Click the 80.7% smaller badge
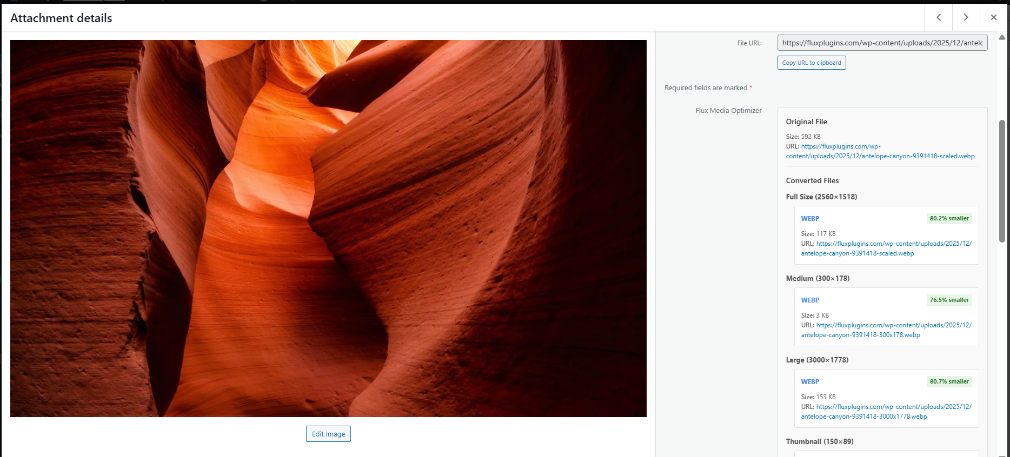This screenshot has width=1010, height=457. pos(949,381)
